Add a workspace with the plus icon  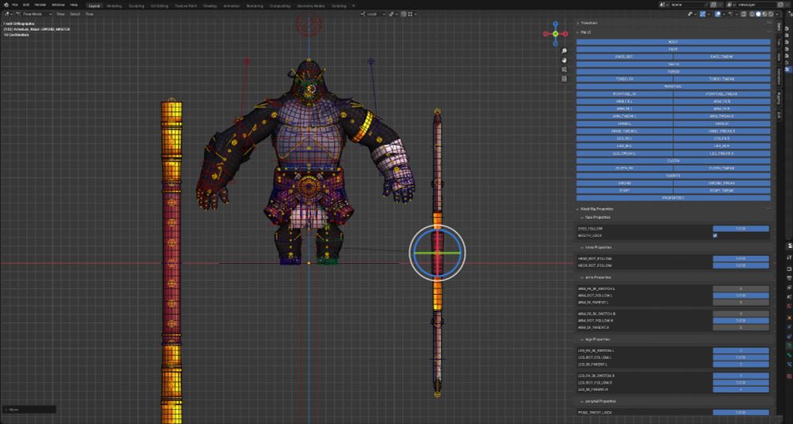[354, 6]
